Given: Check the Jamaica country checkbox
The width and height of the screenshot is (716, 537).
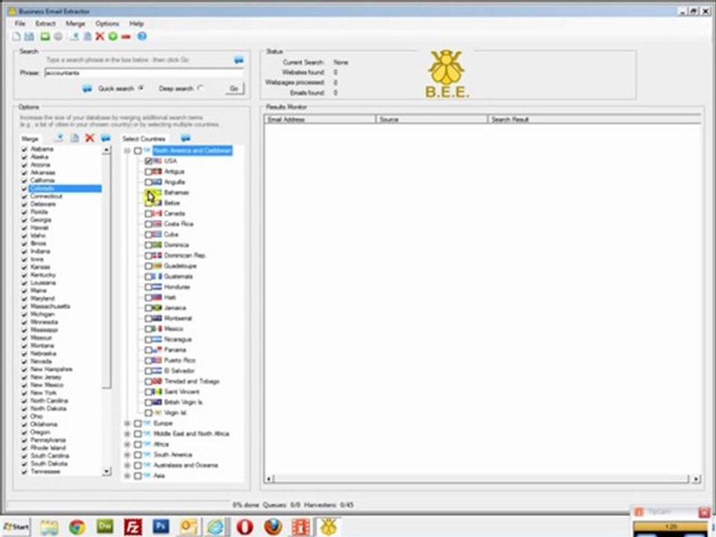Looking at the screenshot, I should pyautogui.click(x=148, y=308).
